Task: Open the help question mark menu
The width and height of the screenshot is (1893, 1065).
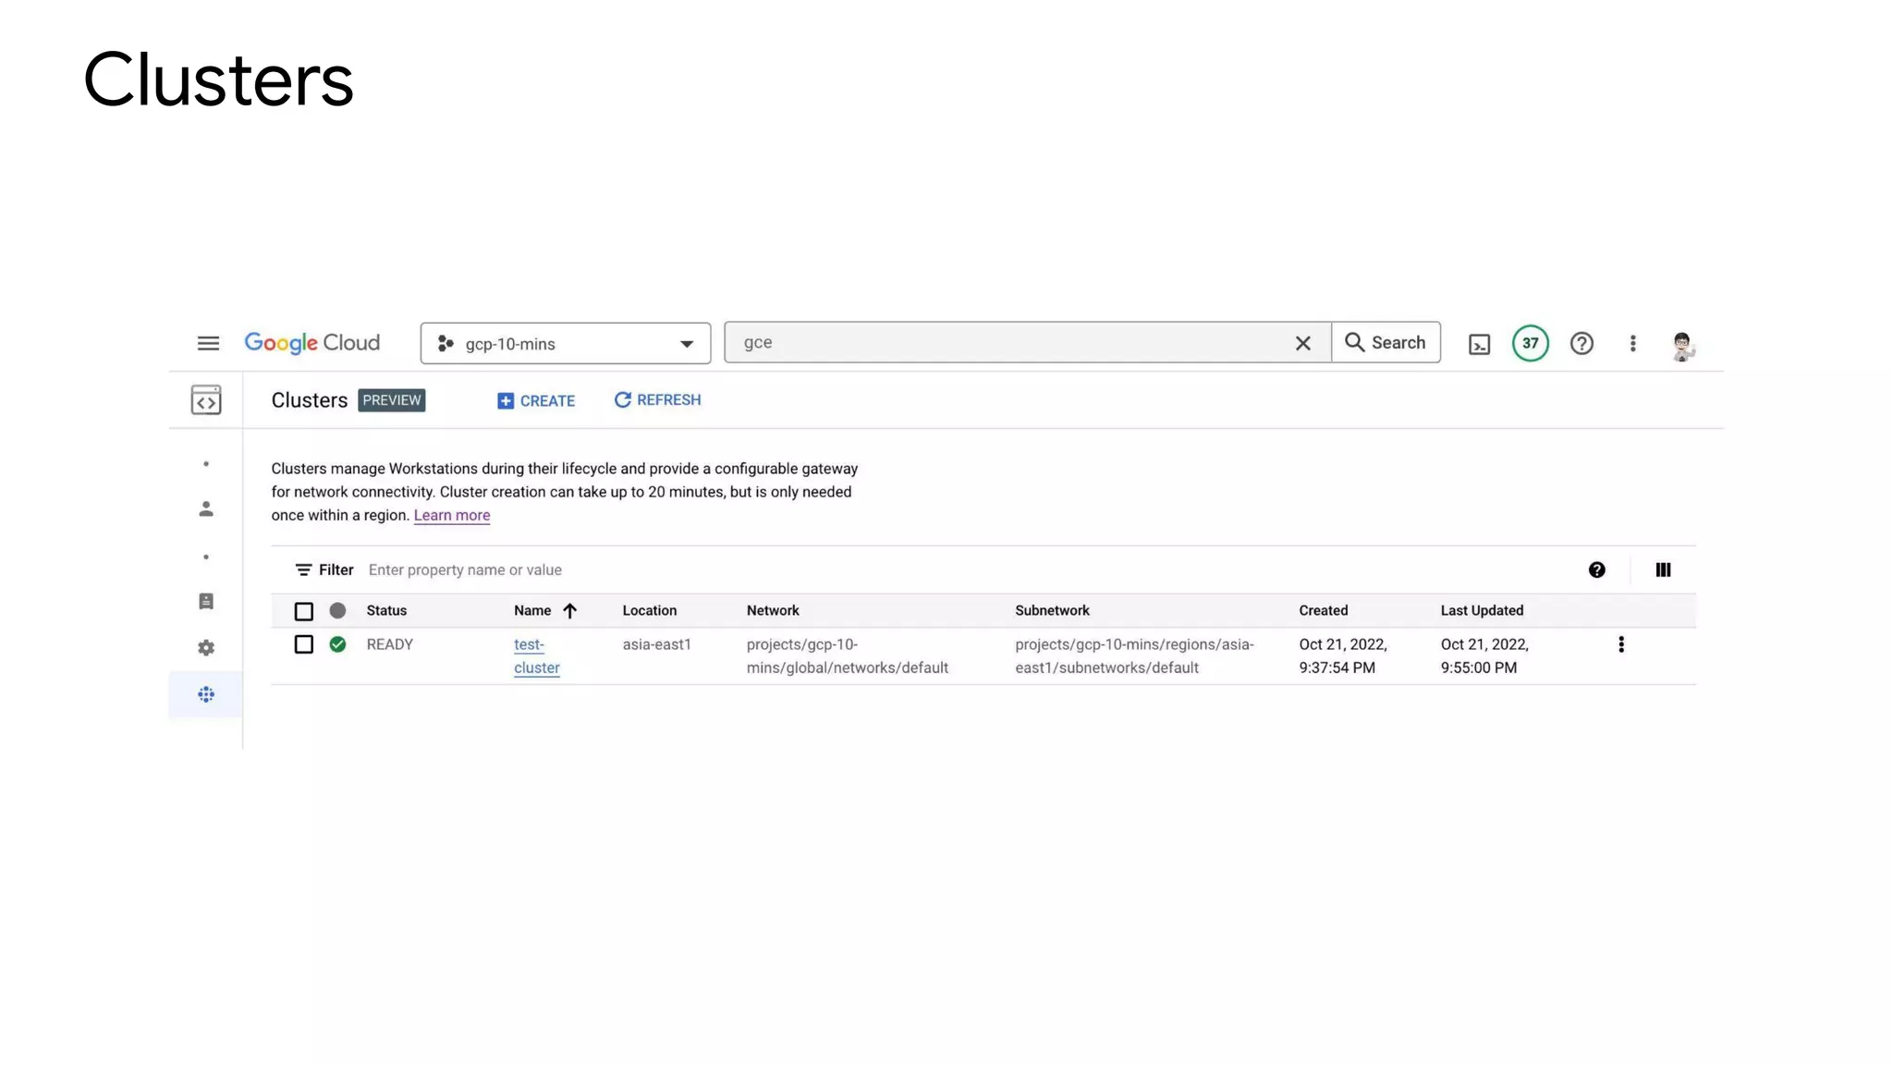Action: pyautogui.click(x=1582, y=343)
